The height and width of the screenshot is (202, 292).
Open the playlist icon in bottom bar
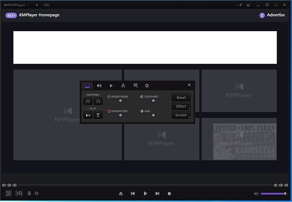(x=29, y=194)
